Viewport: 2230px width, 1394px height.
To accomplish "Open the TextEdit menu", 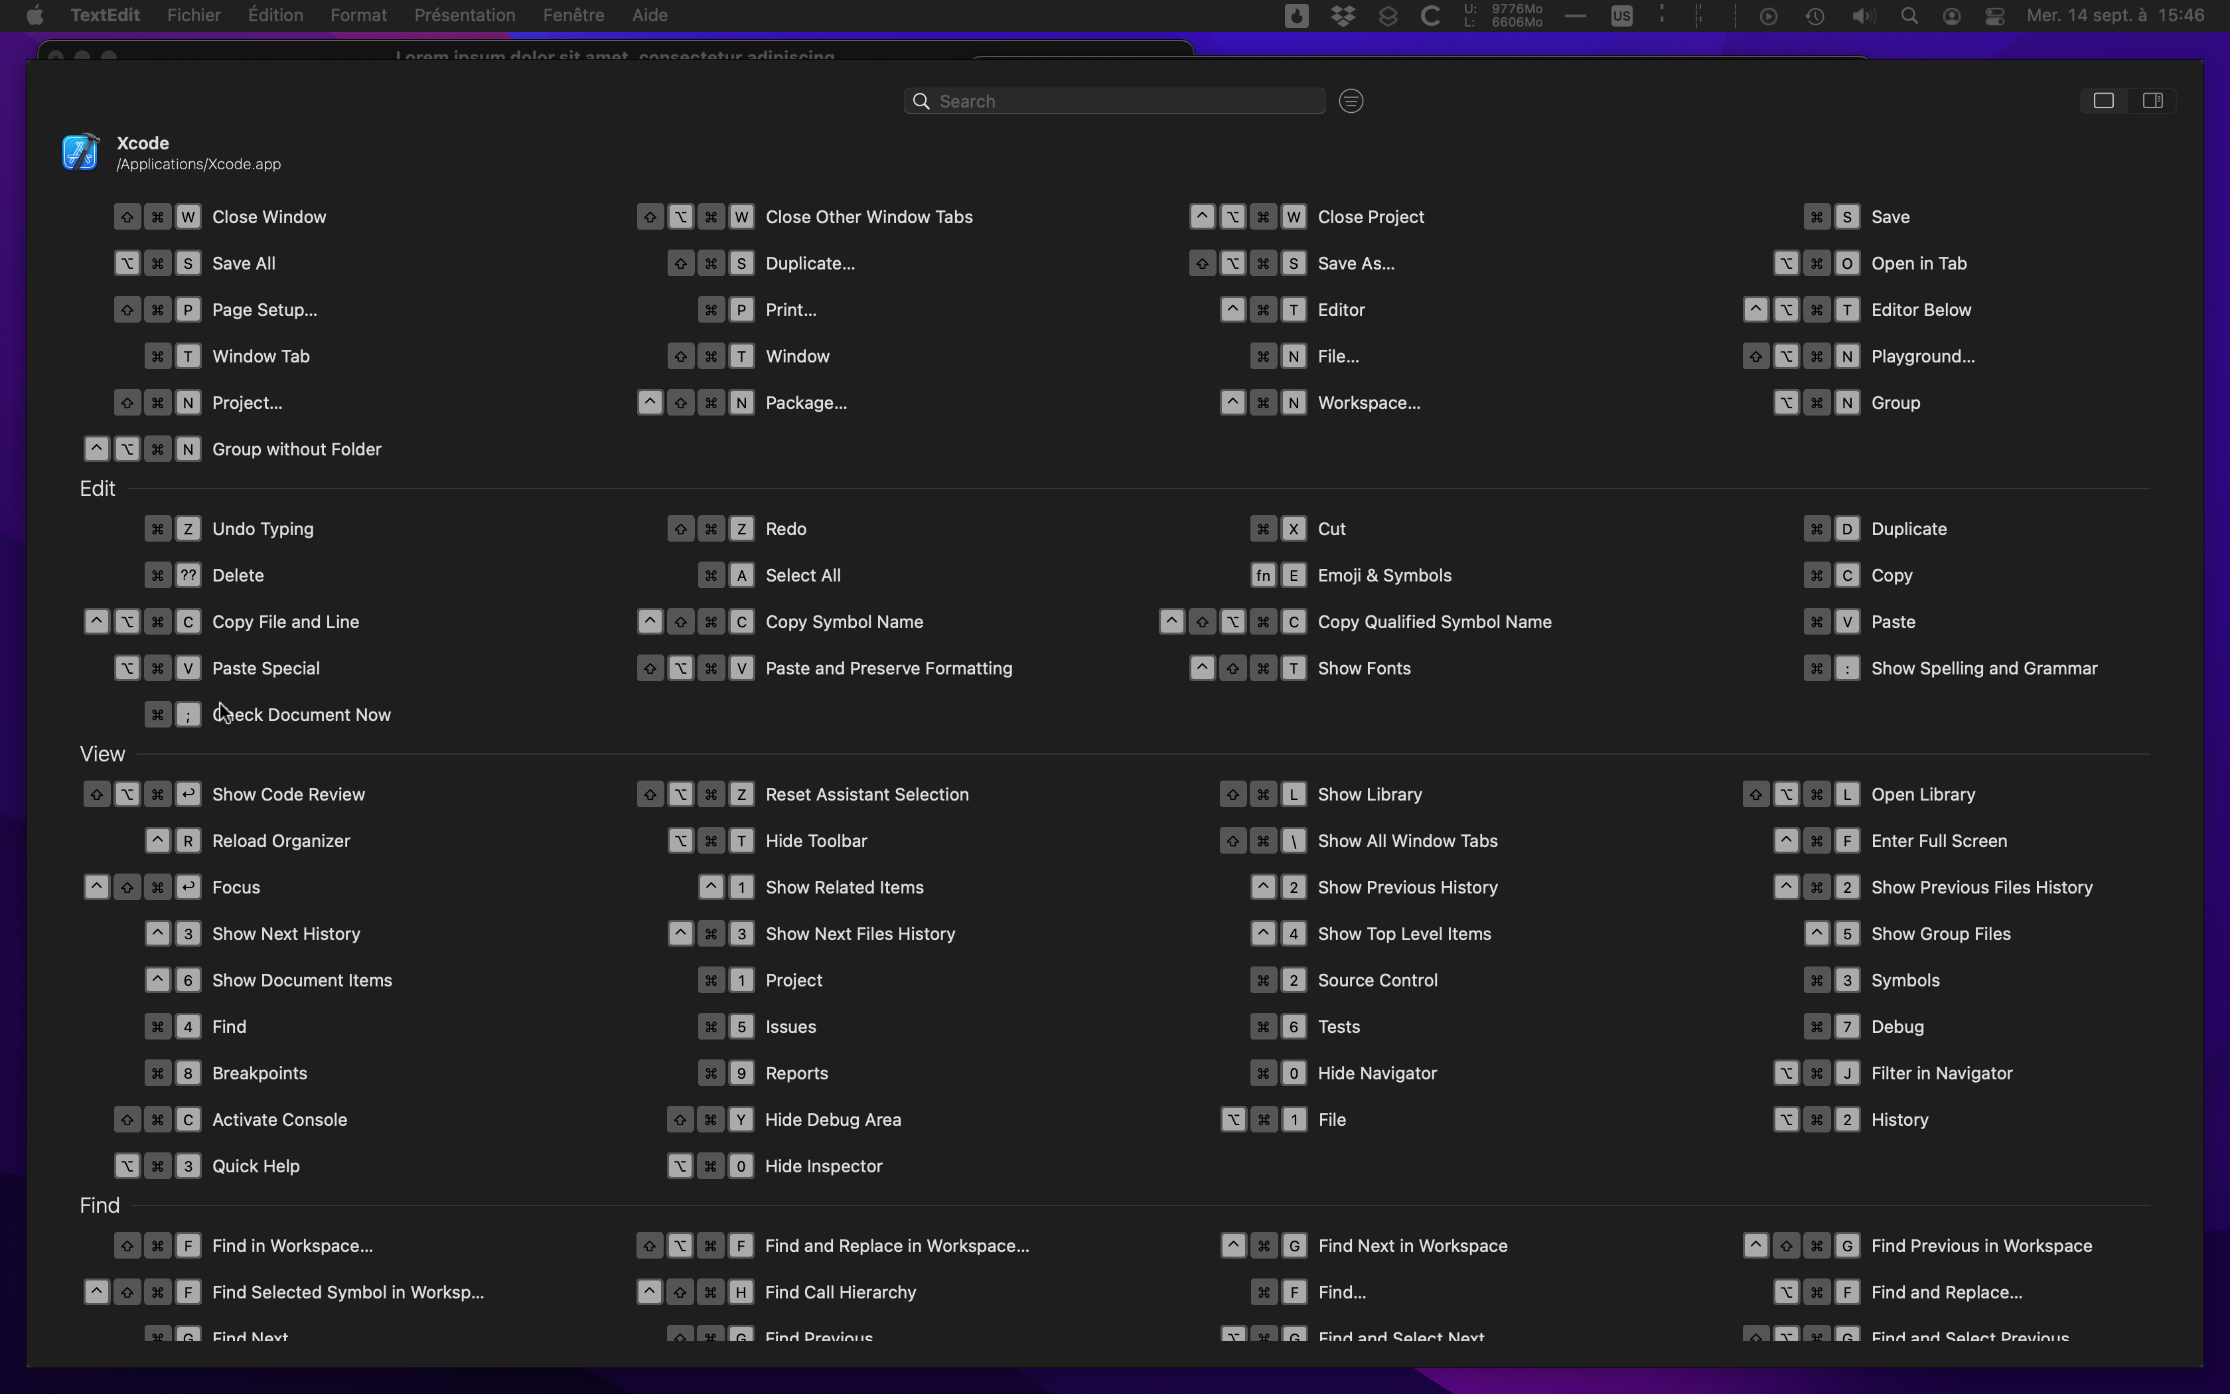I will click(x=105, y=16).
